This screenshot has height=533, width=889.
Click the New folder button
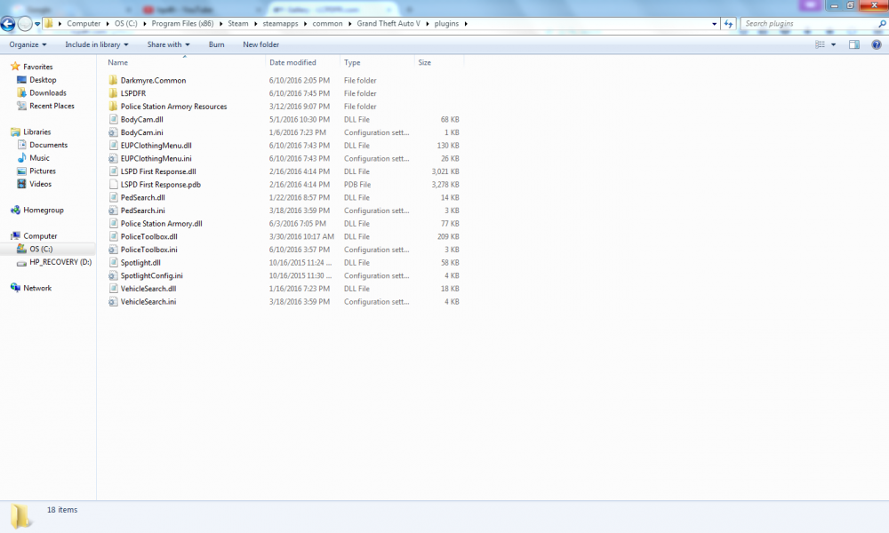click(260, 44)
